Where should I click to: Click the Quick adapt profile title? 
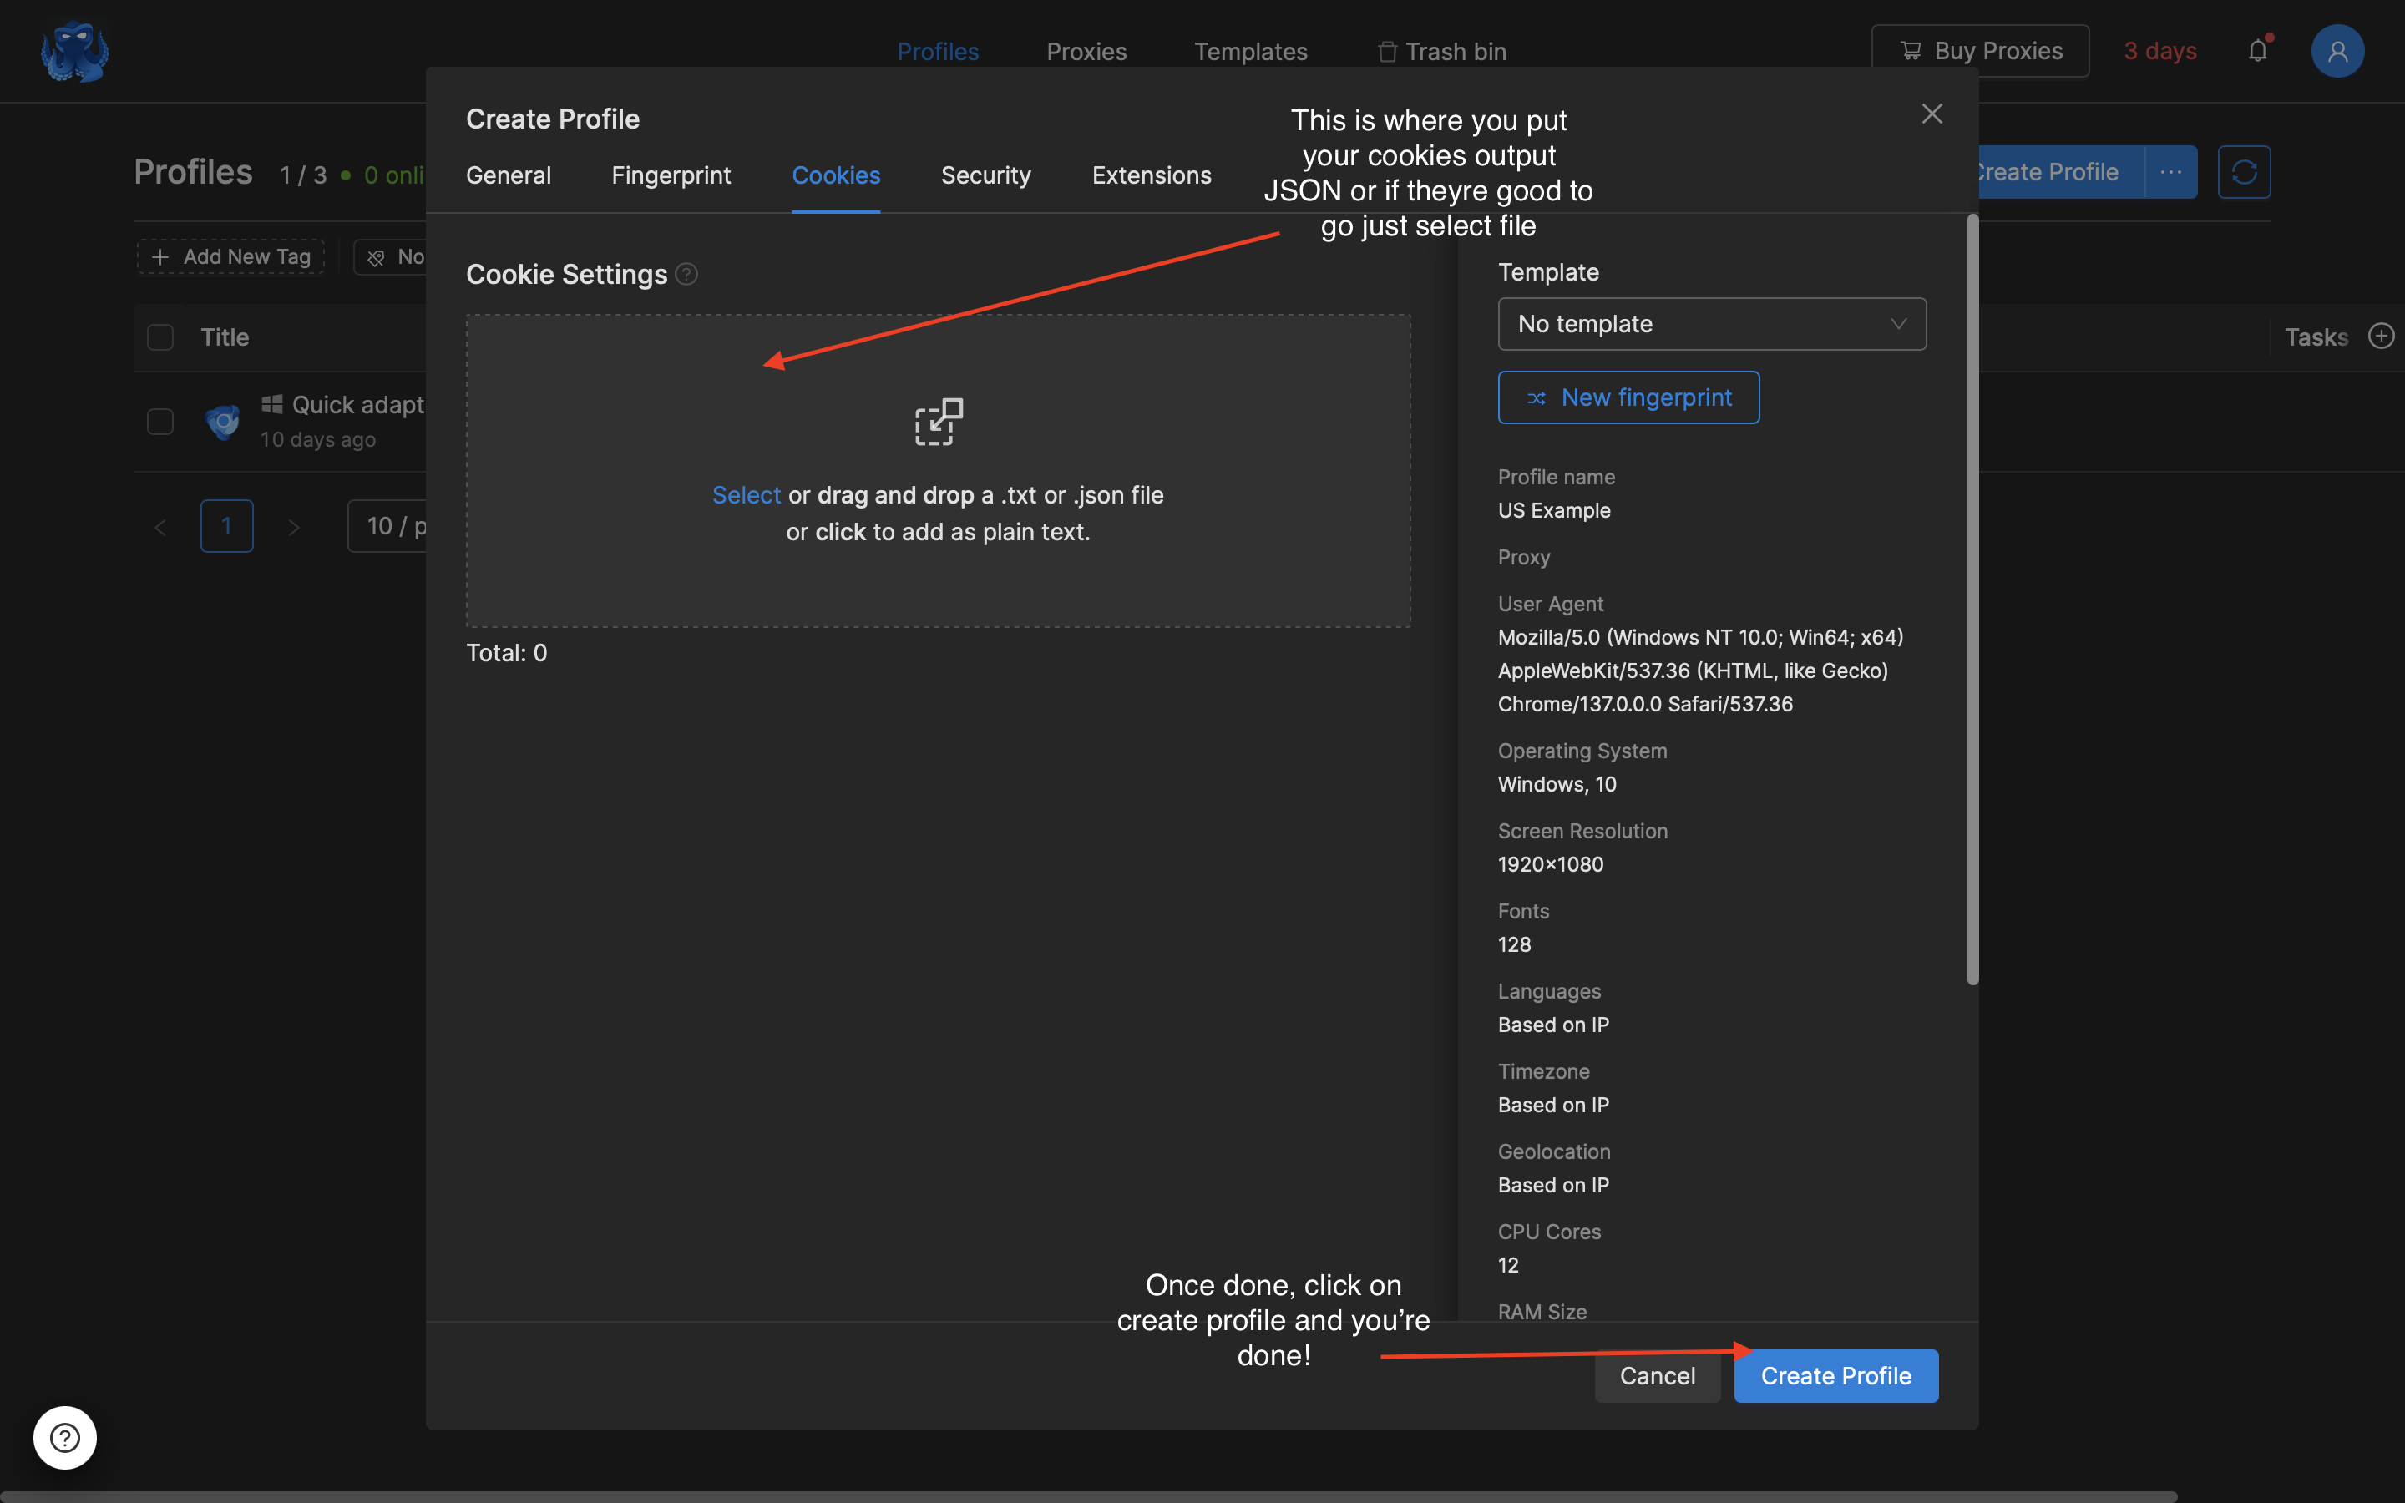pyautogui.click(x=357, y=405)
